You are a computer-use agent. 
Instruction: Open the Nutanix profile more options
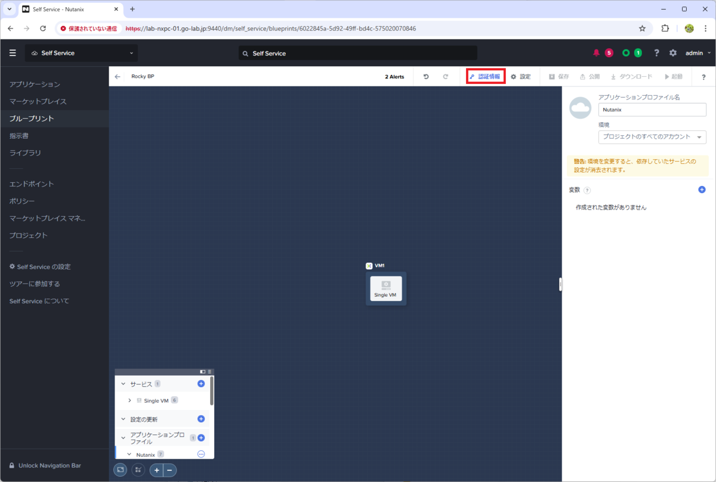(201, 454)
